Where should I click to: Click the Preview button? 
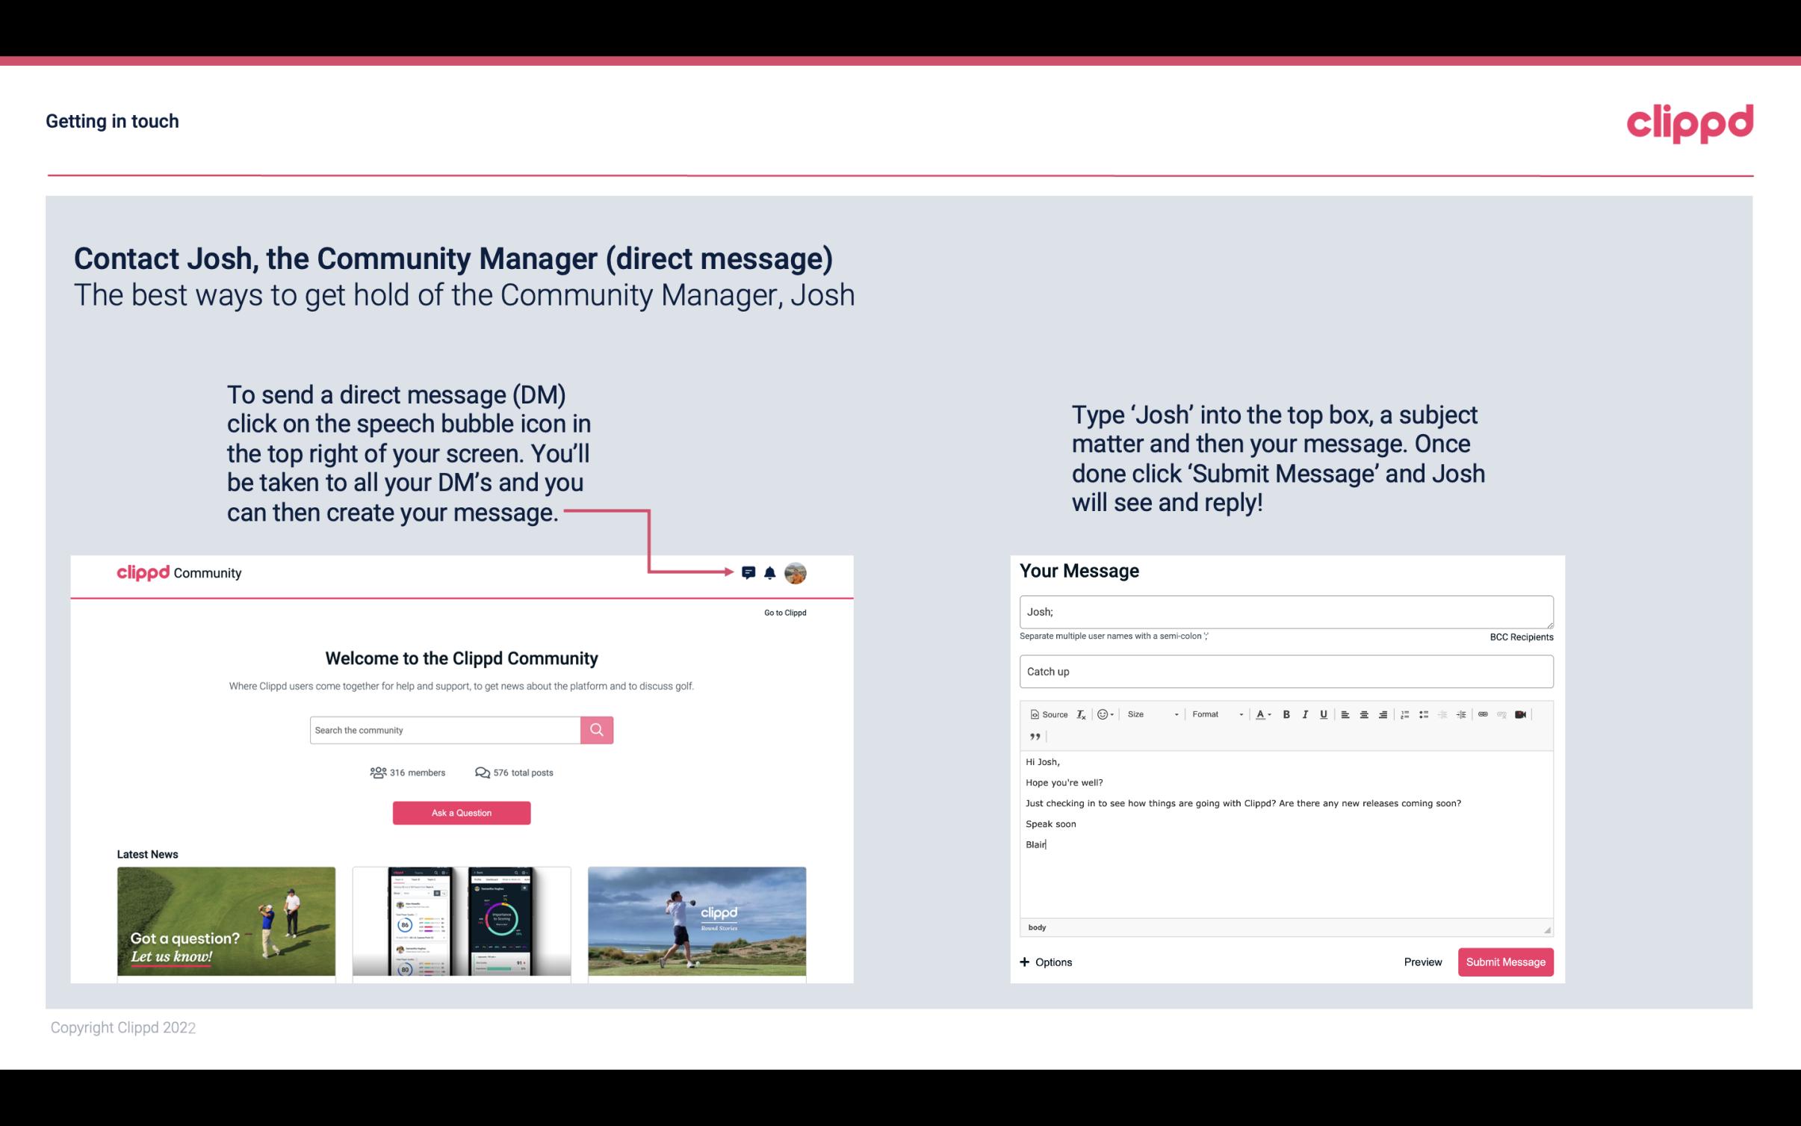pyautogui.click(x=1422, y=962)
